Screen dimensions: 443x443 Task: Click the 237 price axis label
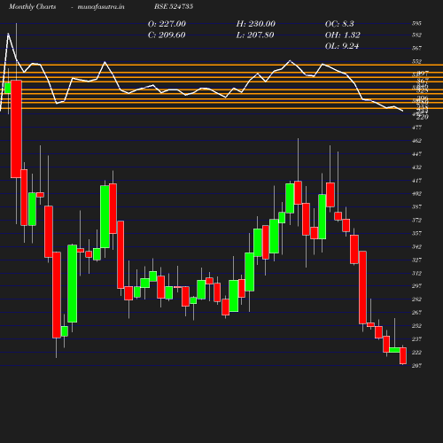[416, 339]
